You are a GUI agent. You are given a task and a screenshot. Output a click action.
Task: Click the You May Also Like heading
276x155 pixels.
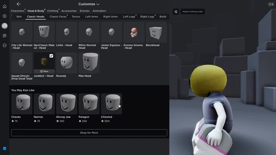(x=23, y=90)
